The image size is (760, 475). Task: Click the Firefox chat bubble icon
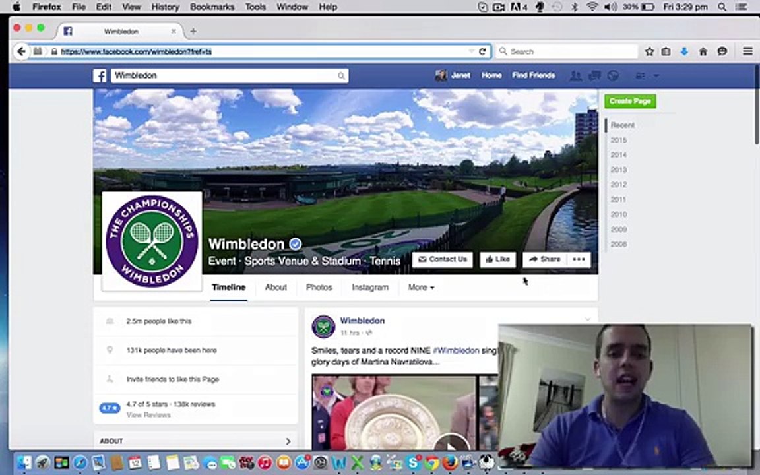pos(722,51)
